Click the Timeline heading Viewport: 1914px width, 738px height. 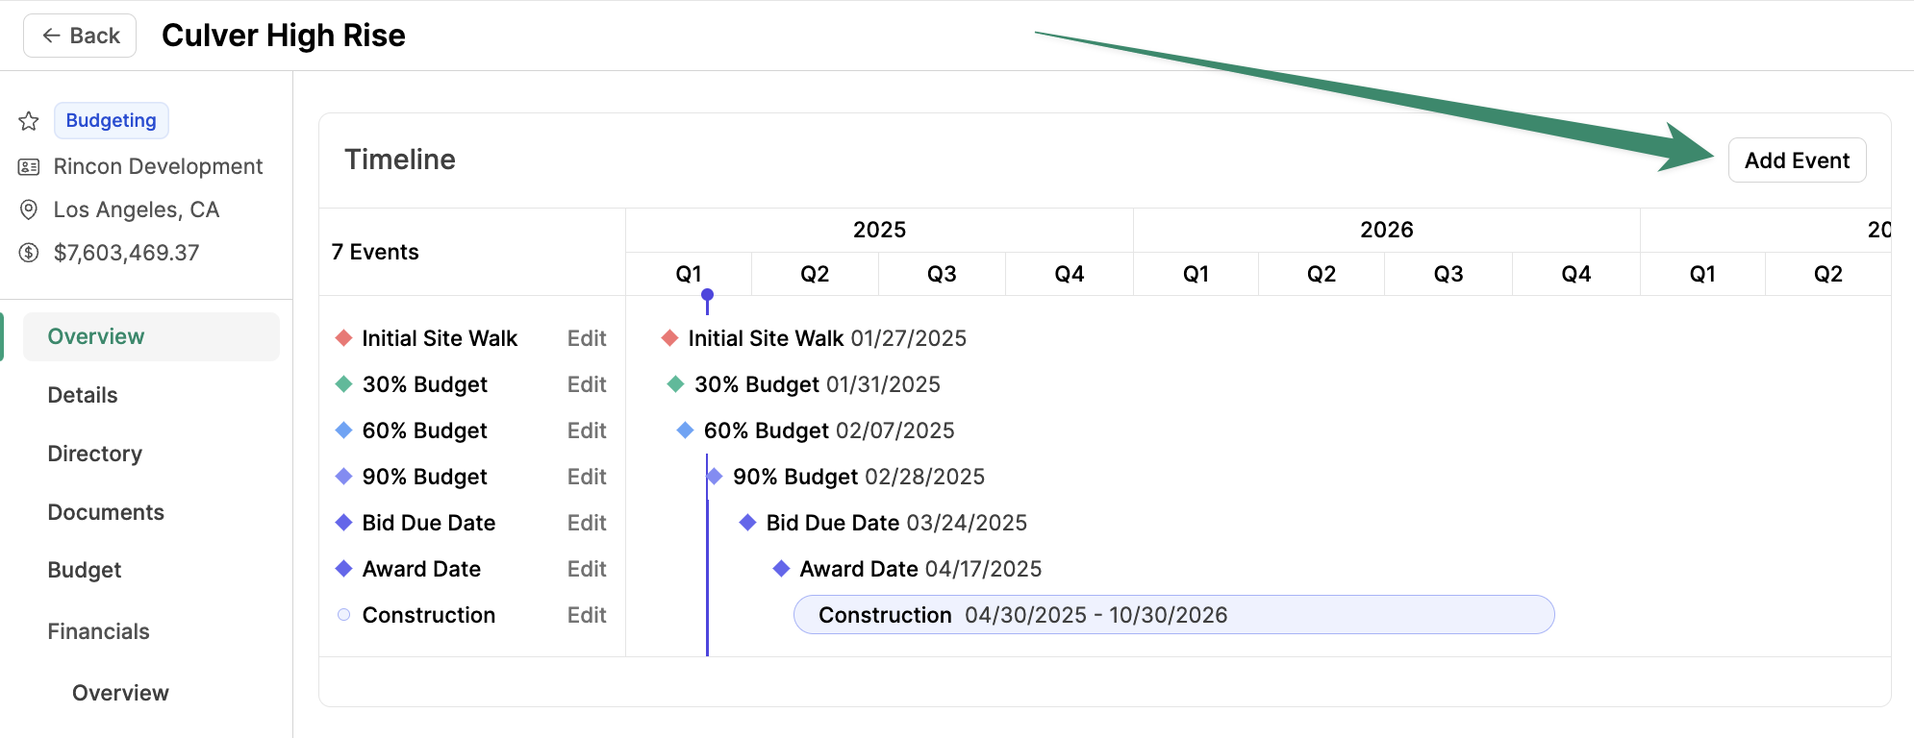(x=400, y=160)
